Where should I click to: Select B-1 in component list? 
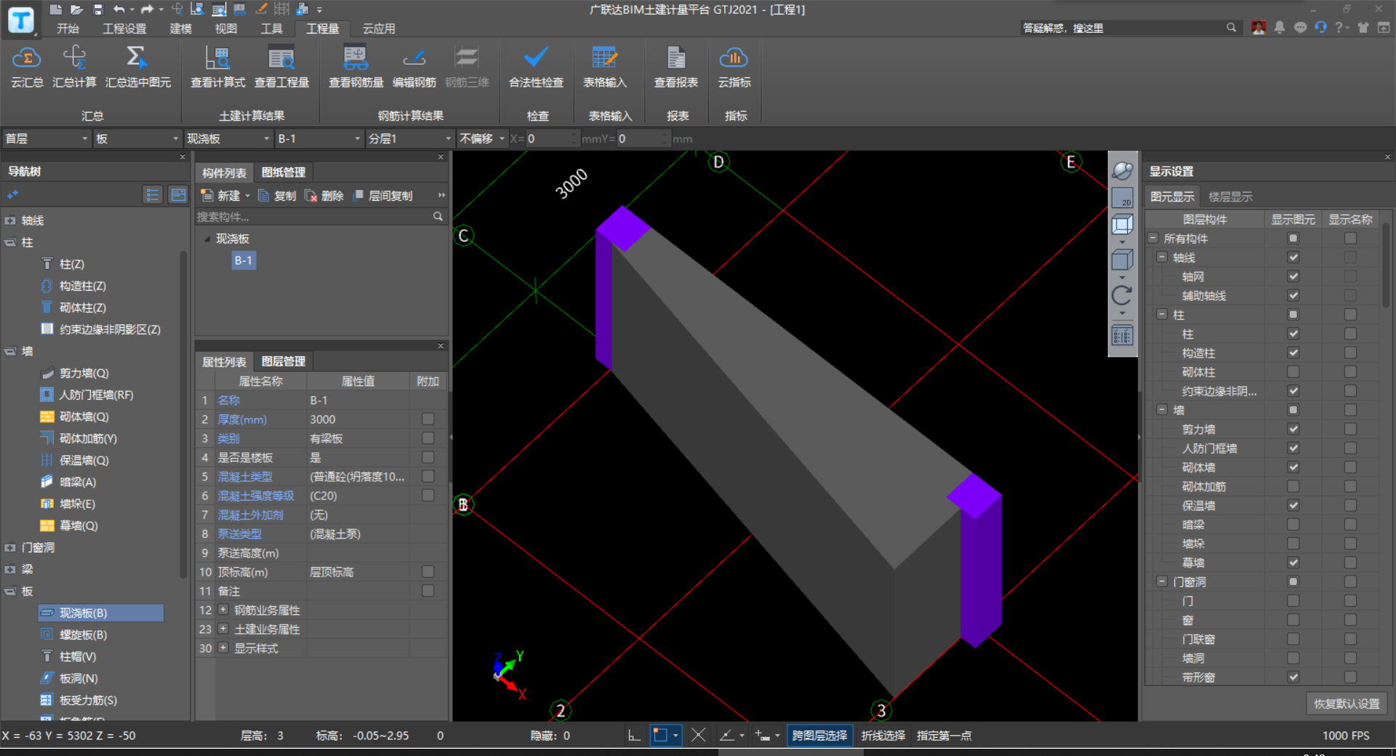tap(243, 260)
